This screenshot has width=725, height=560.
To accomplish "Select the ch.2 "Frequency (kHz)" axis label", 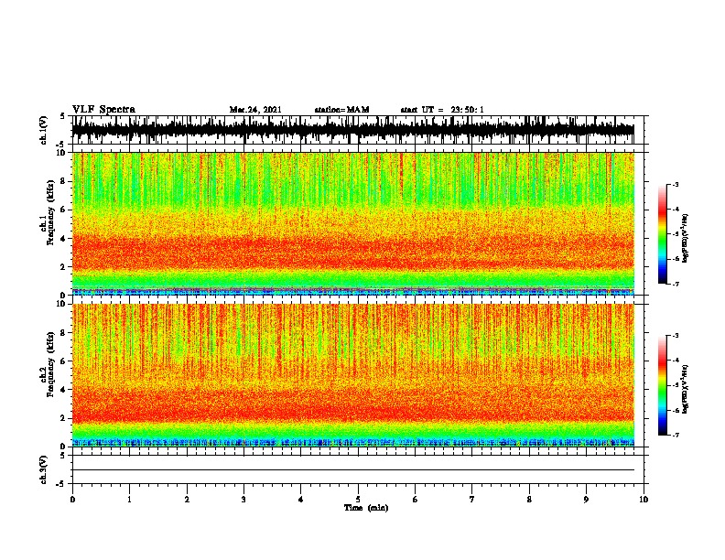I will 50,364.
